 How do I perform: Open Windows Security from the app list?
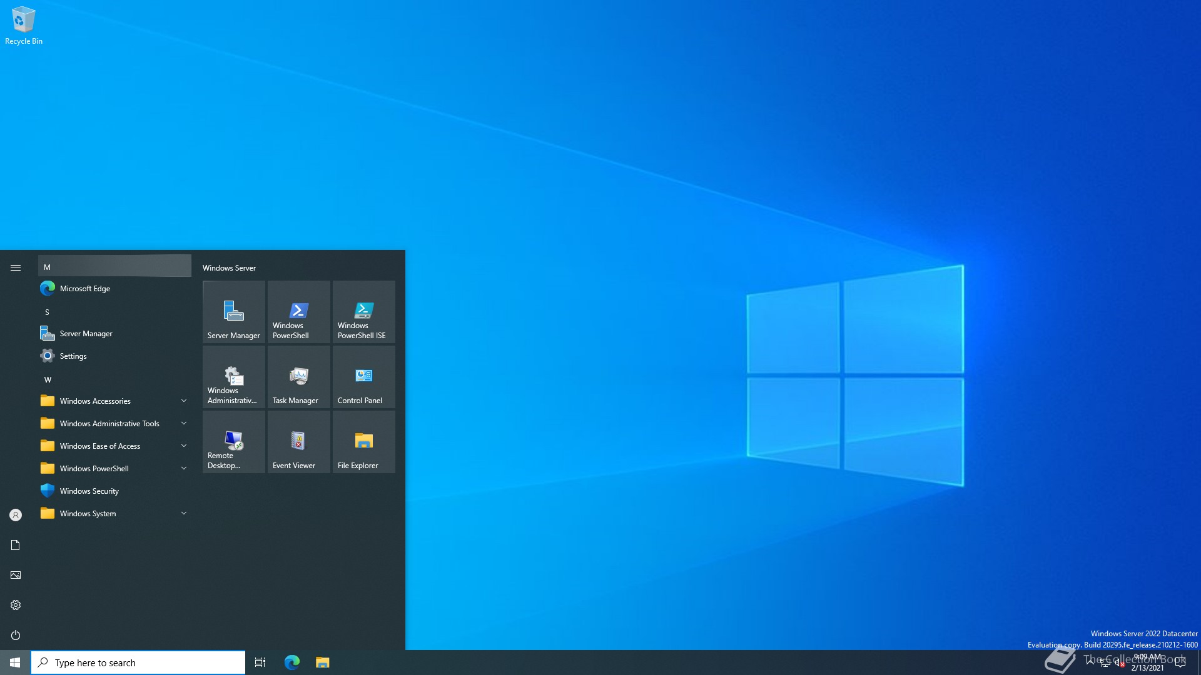[x=89, y=491]
